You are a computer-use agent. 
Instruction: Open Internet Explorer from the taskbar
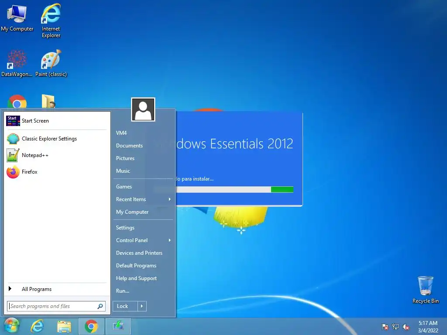pos(38,326)
